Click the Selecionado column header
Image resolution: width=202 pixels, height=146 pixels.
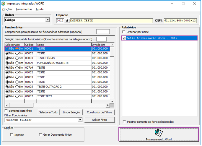click(x=15, y=45)
